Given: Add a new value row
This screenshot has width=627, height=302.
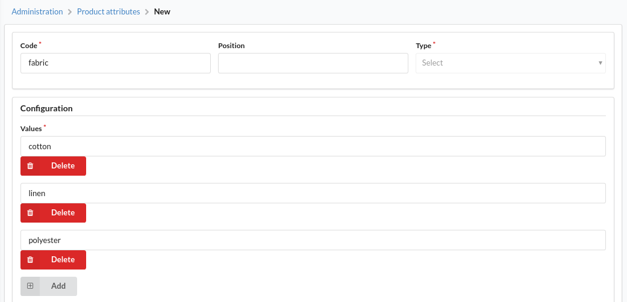Looking at the screenshot, I should 49,286.
